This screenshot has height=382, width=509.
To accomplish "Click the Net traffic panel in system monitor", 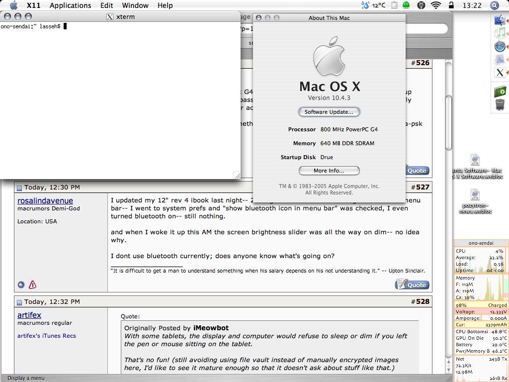I will coord(481,369).
